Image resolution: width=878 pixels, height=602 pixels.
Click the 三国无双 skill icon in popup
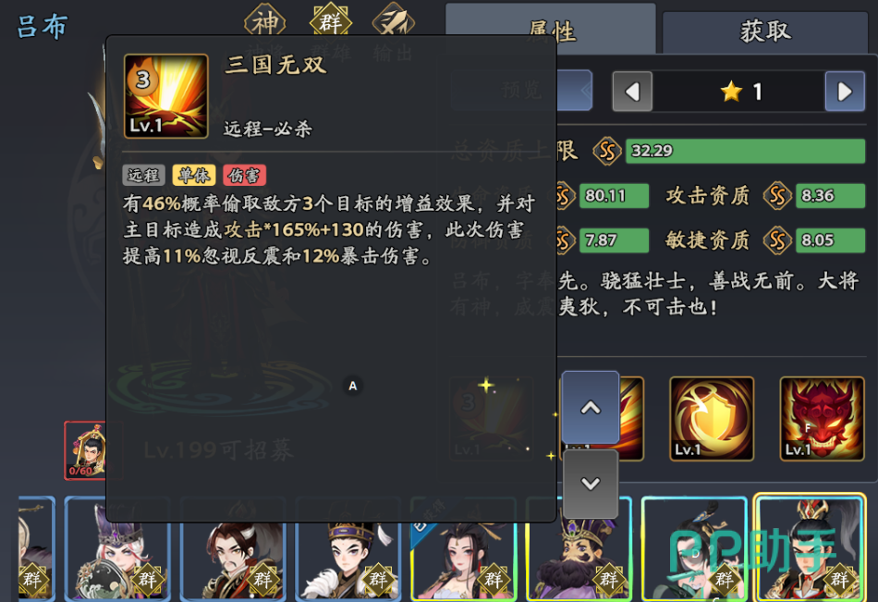pyautogui.click(x=165, y=96)
